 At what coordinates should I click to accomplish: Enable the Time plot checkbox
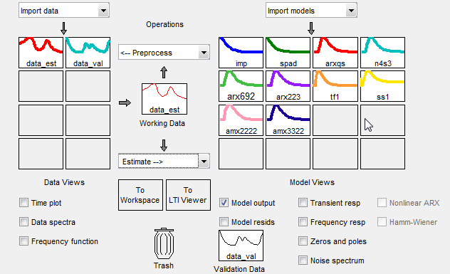coord(23,203)
